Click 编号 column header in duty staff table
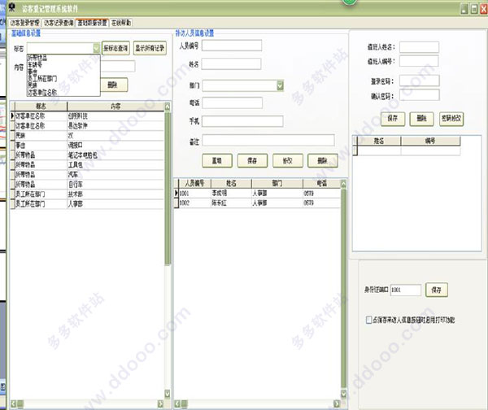The width and height of the screenshot is (488, 410). tap(430, 141)
